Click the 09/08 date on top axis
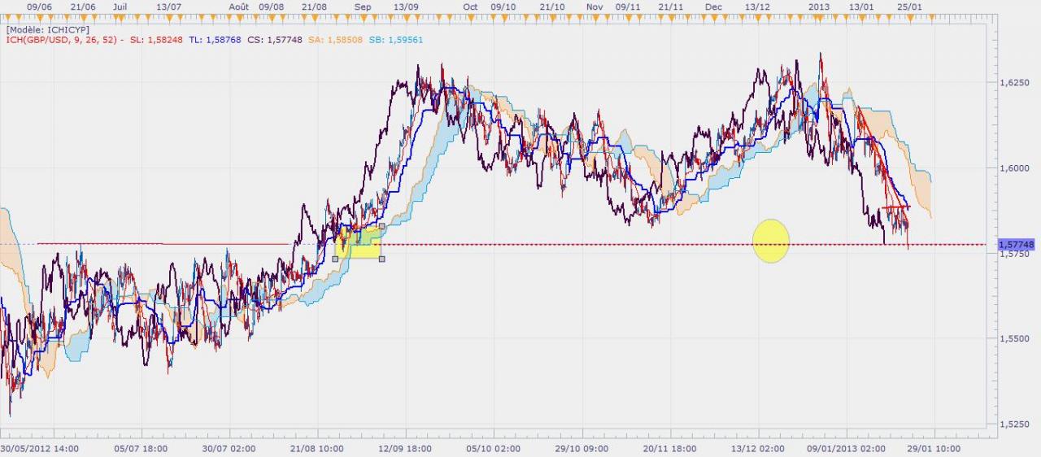The image size is (1041, 457). point(271,6)
